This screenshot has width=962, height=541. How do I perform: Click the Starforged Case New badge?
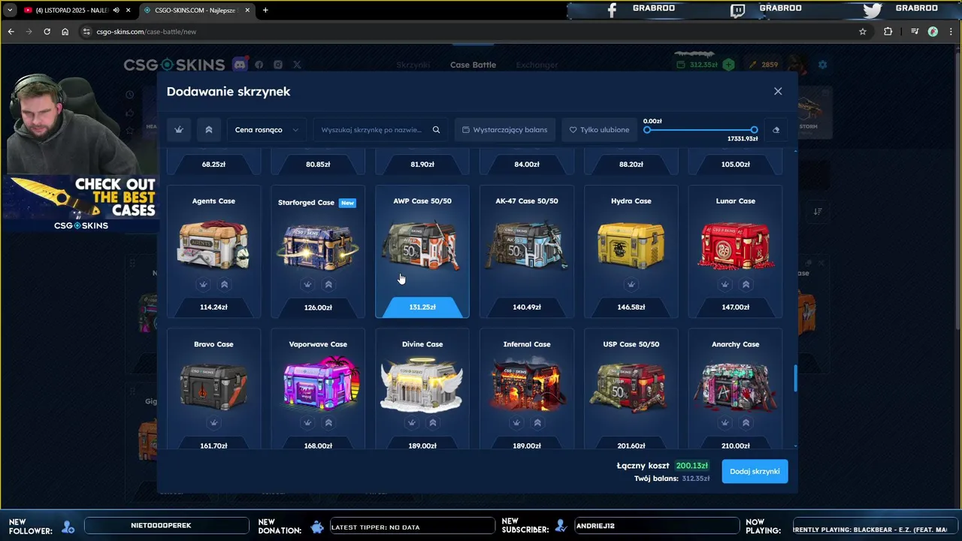[347, 203]
